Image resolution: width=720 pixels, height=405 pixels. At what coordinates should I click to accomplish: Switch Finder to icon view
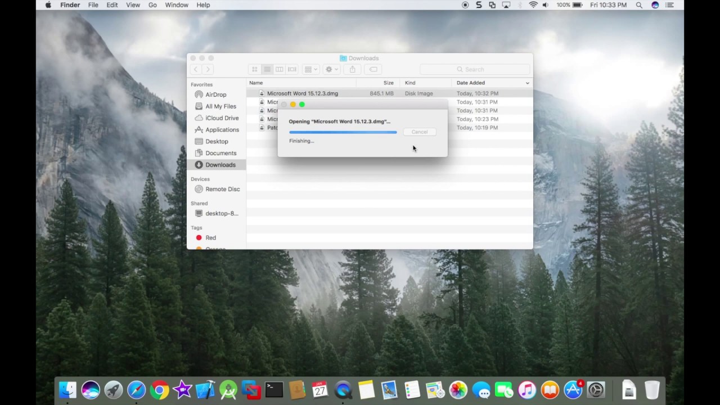click(x=254, y=69)
